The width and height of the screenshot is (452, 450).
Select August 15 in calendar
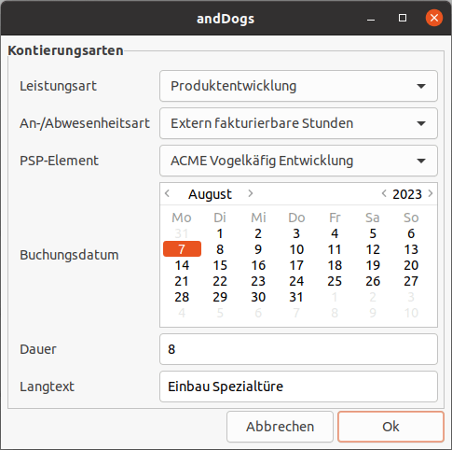point(220,265)
